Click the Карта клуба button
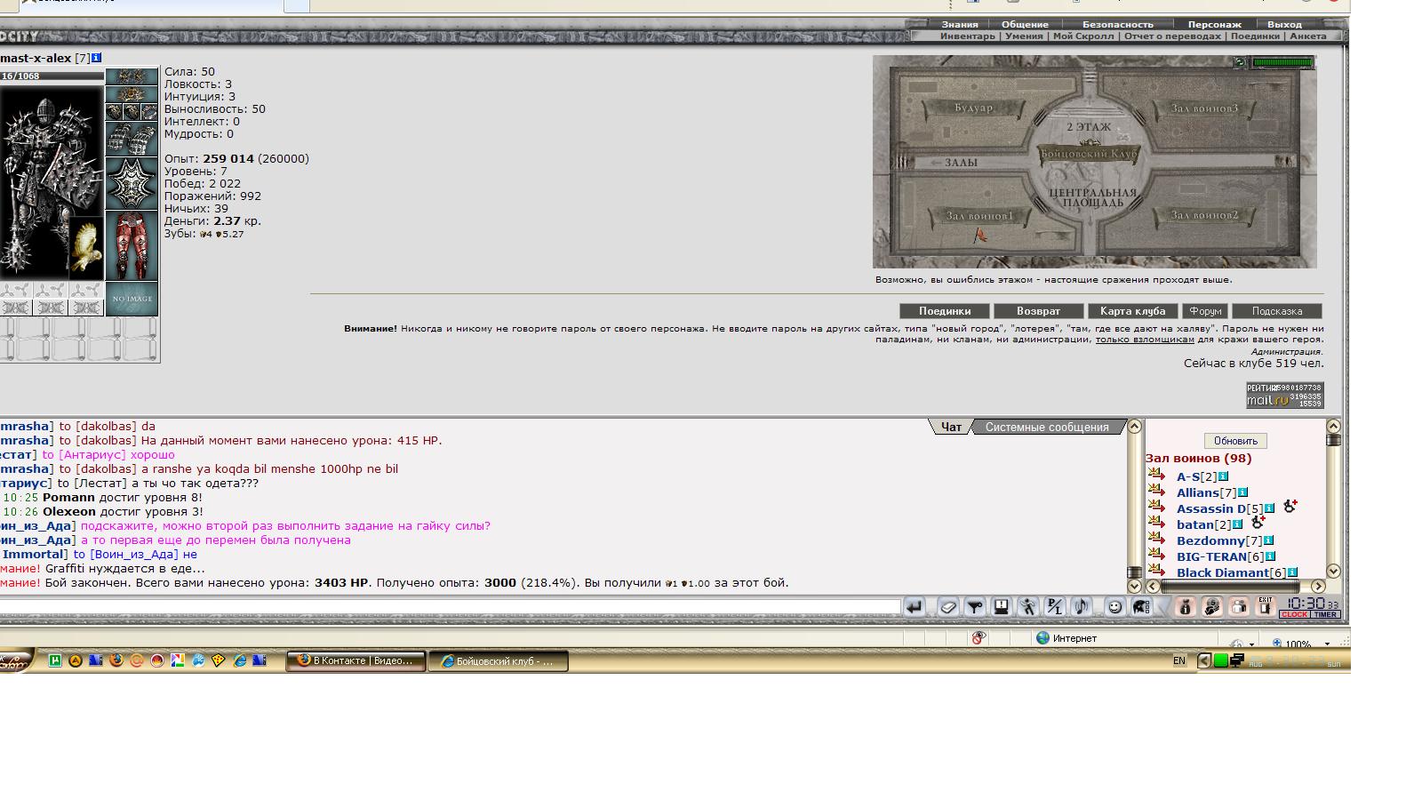The height and width of the screenshot is (800, 1422). (1132, 311)
